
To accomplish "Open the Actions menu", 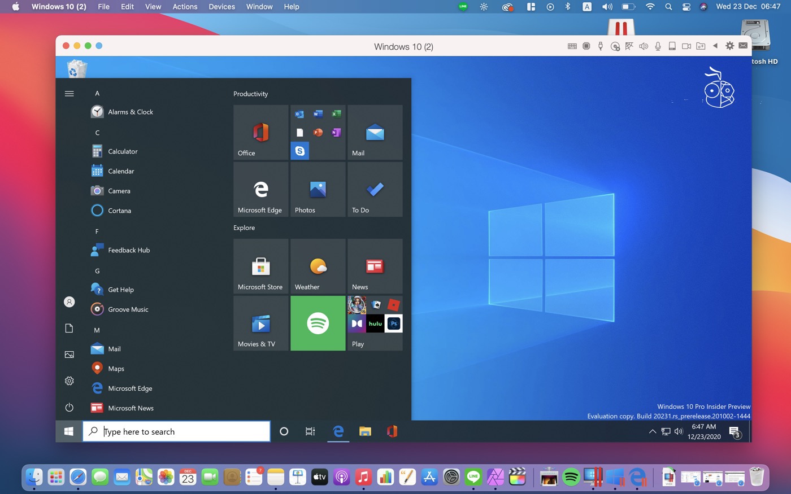I will 185,7.
